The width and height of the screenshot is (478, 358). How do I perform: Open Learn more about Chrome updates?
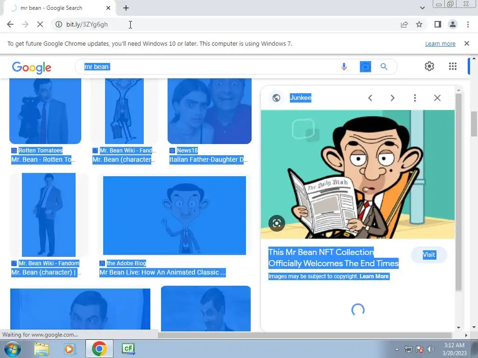440,43
